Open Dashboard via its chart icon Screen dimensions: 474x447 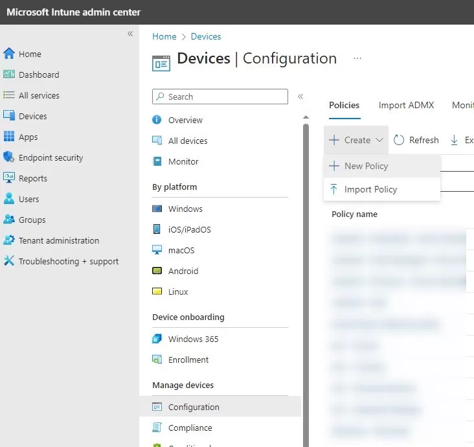click(x=9, y=74)
